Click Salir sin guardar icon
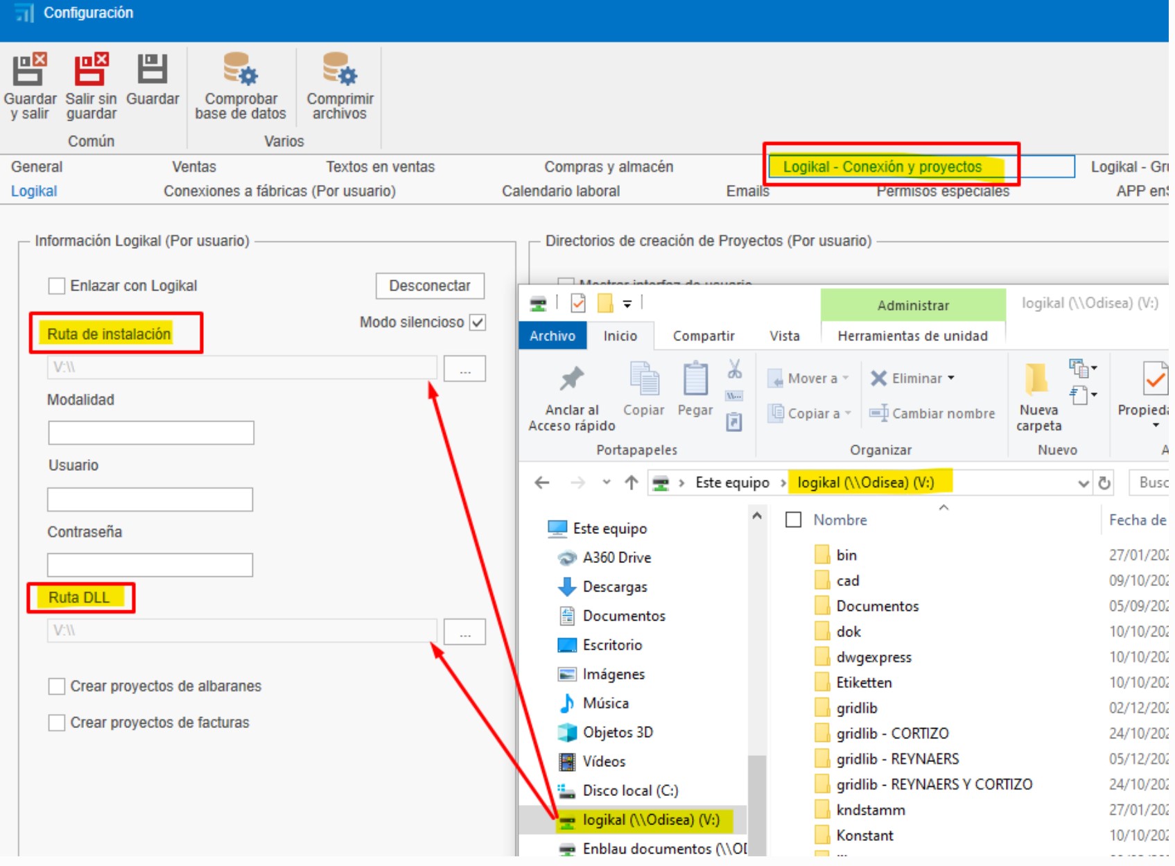Viewport: 1175px width, 866px height. point(92,69)
